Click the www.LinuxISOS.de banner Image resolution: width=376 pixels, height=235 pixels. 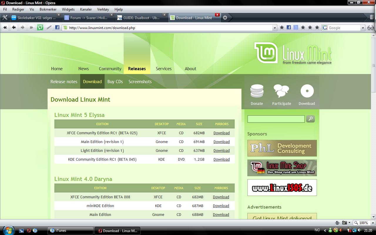[x=282, y=187]
